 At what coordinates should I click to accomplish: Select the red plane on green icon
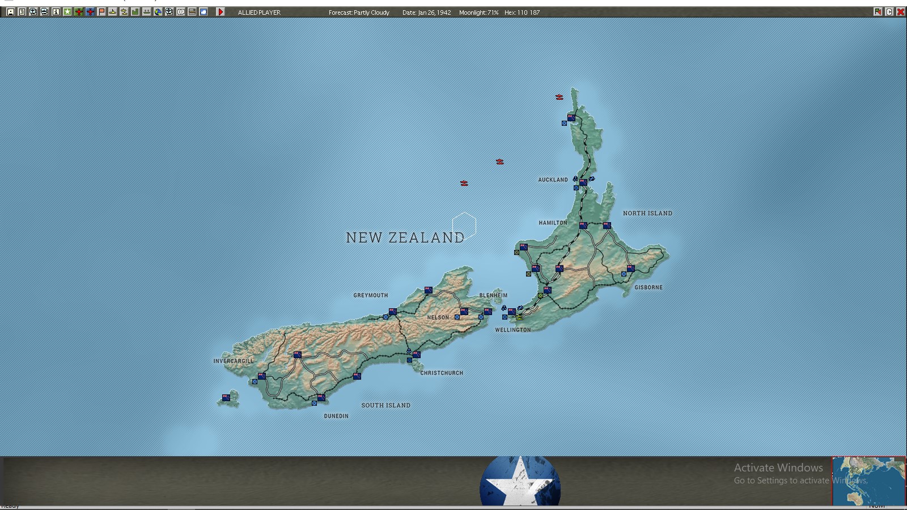pyautogui.click(x=79, y=12)
